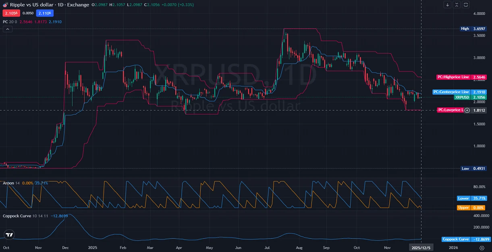Click the fullscreen frame button at top right
This screenshot has height=252, width=492.
[466, 5]
